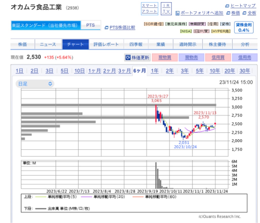The height and width of the screenshot is (223, 260).
Task: Set chart period to 1ヶ月
Action: click(94, 71)
